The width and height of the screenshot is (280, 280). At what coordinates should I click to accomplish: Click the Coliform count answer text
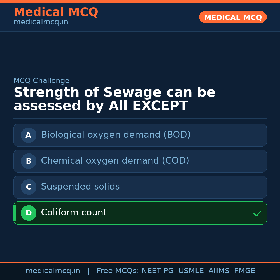click(x=74, y=213)
